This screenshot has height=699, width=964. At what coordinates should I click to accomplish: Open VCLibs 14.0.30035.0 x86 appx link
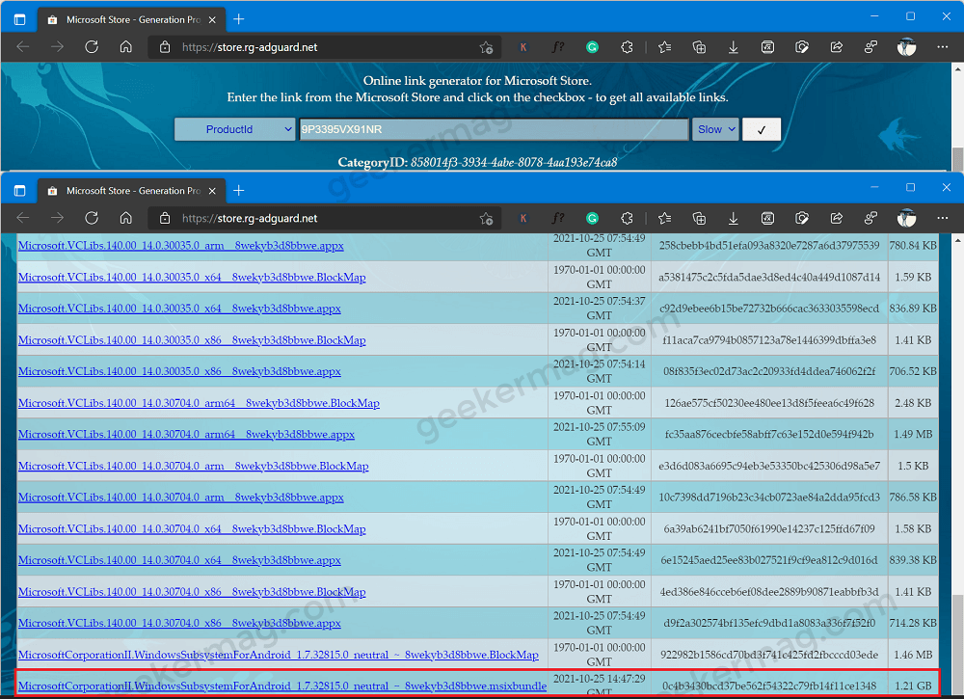(x=179, y=371)
